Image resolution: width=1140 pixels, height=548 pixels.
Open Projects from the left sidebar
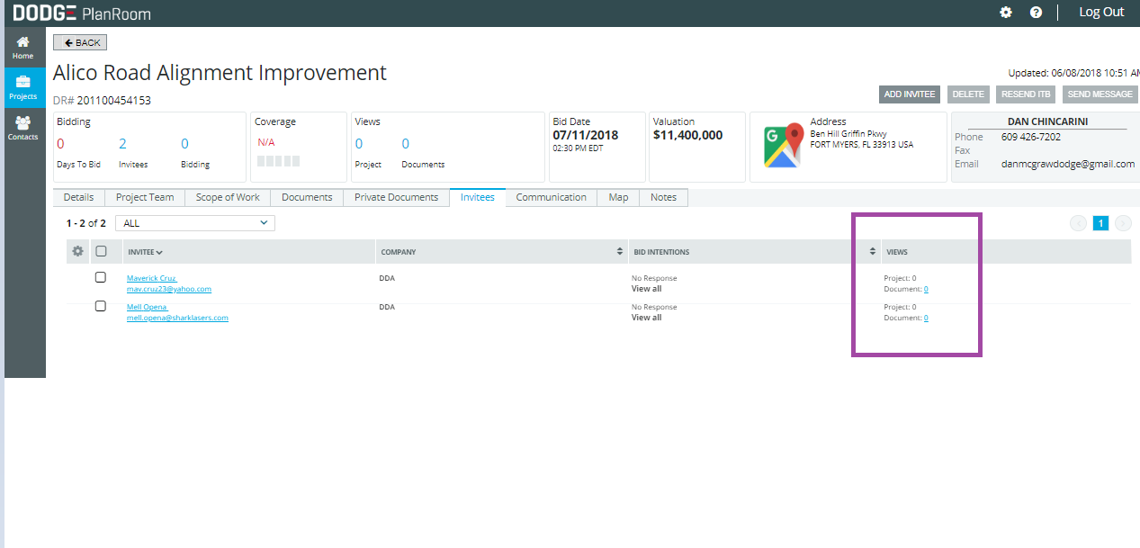click(22, 88)
